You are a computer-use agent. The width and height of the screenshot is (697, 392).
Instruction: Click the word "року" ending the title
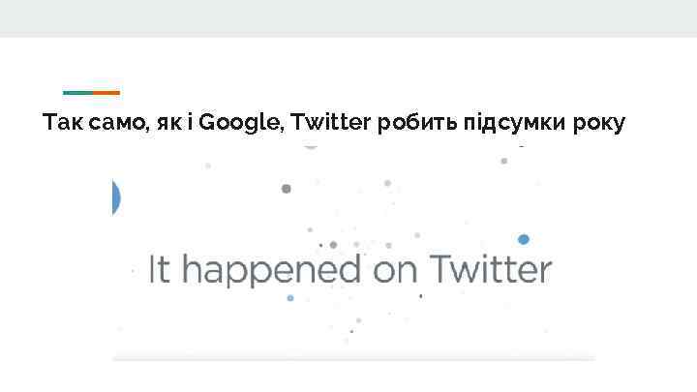(600, 125)
